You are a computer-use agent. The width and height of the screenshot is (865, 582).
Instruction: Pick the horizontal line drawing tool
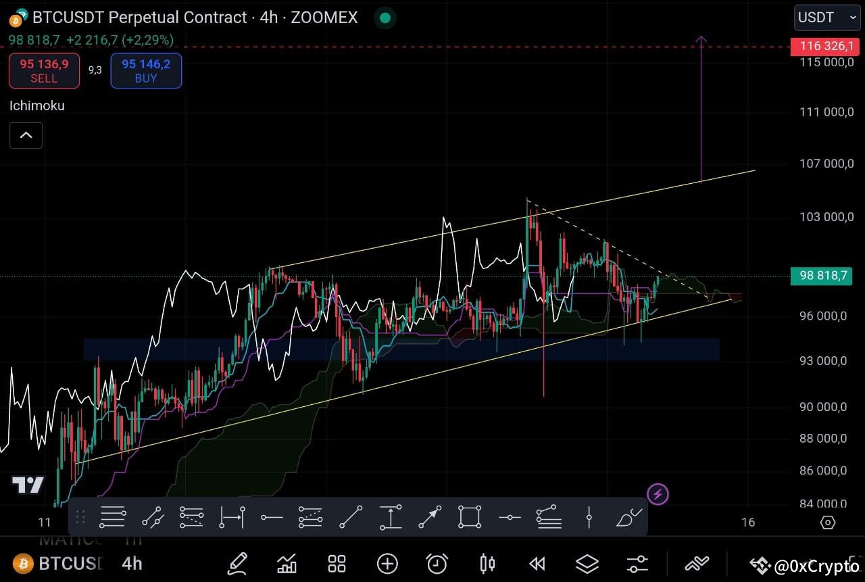click(510, 517)
